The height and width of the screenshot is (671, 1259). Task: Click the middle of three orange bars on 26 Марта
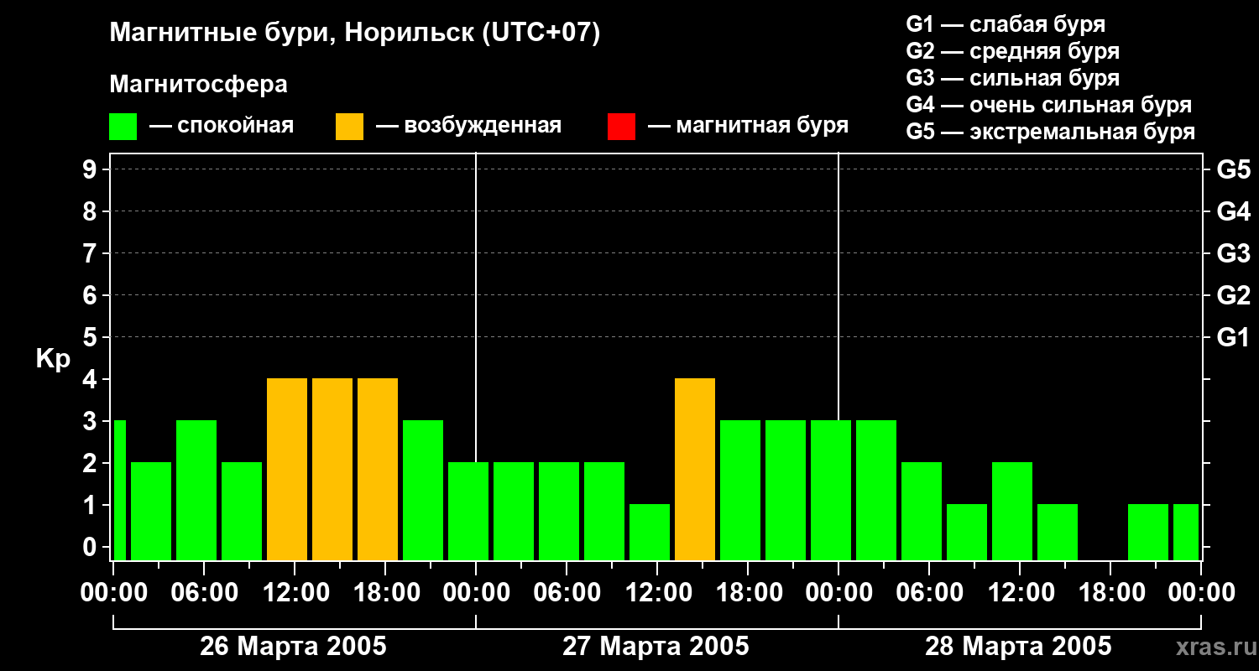pyautogui.click(x=332, y=469)
